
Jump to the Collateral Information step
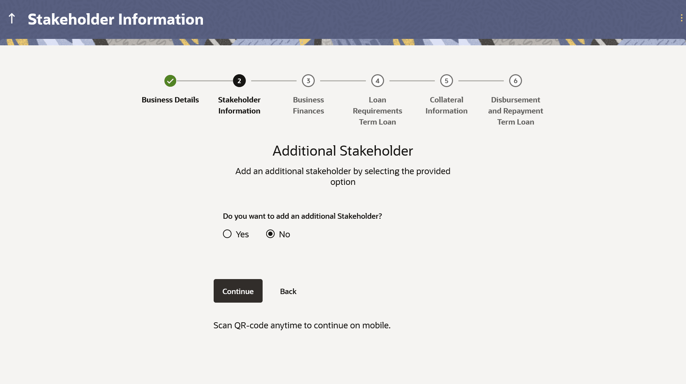point(446,105)
